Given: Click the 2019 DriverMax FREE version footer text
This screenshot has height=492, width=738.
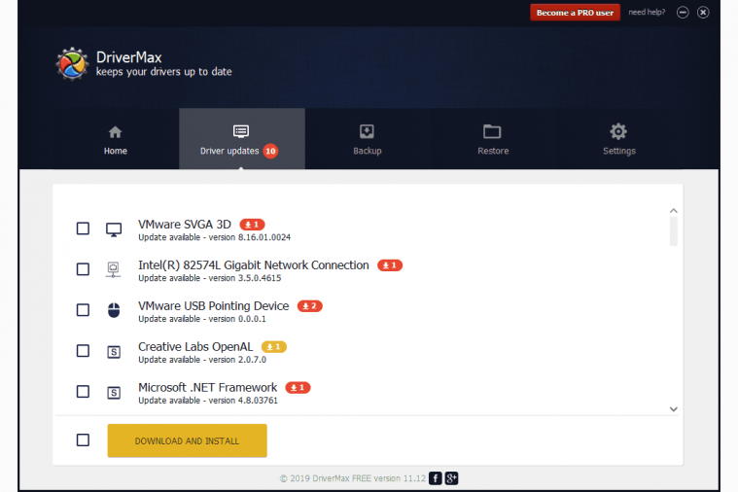Looking at the screenshot, I should [353, 478].
